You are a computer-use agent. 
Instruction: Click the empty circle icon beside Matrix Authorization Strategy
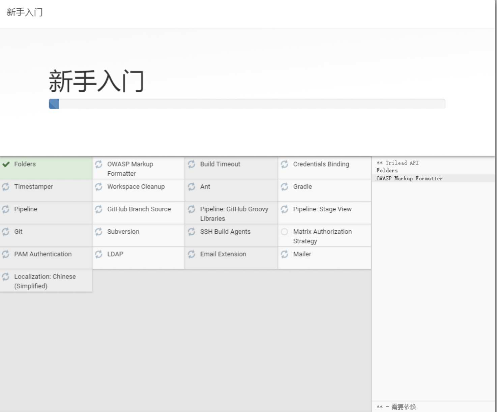285,232
